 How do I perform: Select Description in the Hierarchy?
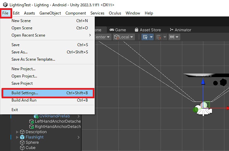click(36, 132)
